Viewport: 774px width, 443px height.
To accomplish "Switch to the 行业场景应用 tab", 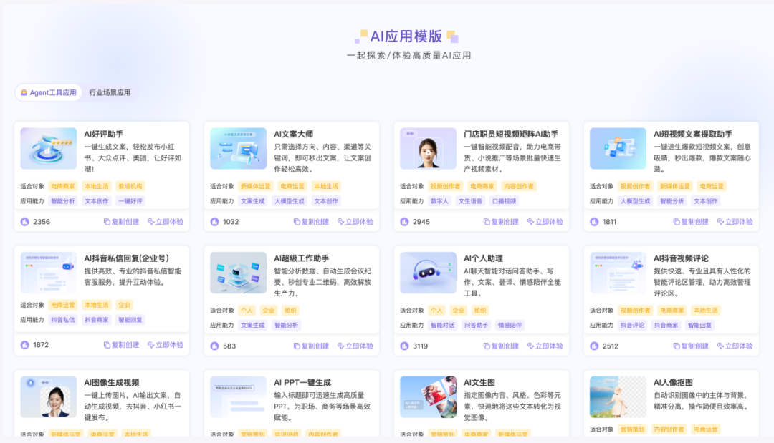I will coord(110,92).
